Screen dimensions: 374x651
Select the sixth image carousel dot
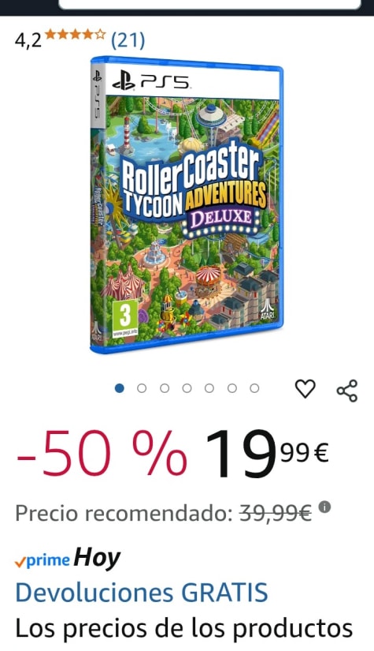232,388
